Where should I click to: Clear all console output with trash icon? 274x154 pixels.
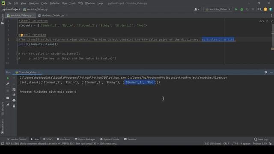pyautogui.click(x=14, y=106)
